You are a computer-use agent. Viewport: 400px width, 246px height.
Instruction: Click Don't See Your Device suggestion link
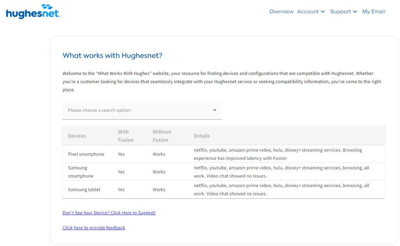point(109,213)
